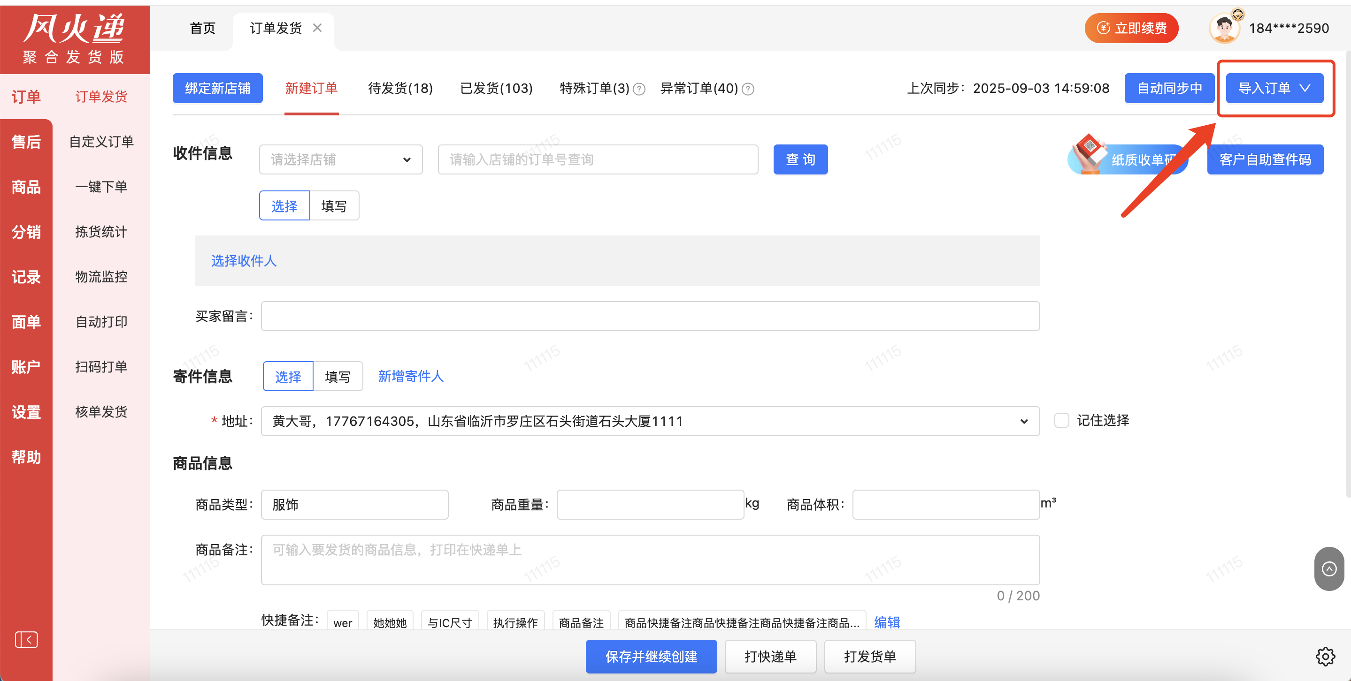The height and width of the screenshot is (681, 1351).
Task: Open 账户 in the left sidebar
Action: pyautogui.click(x=26, y=367)
